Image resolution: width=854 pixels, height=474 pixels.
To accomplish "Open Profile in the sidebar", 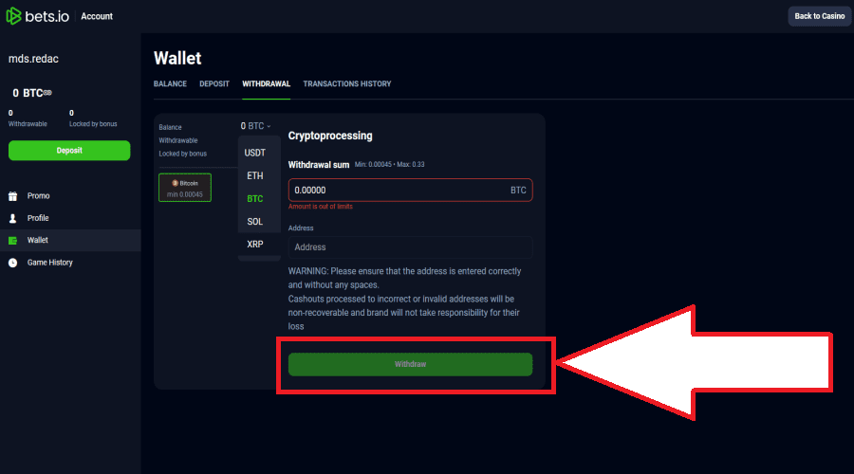I will tap(38, 218).
